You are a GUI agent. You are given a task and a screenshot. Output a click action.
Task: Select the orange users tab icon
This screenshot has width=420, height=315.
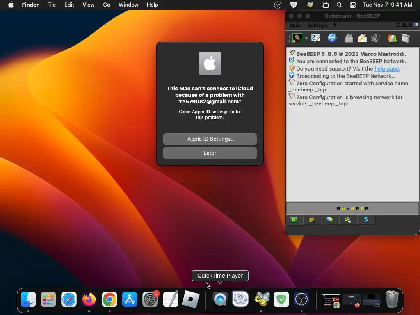(312, 220)
